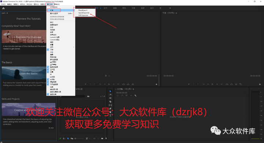
Task: Open Learn the Basics tutorial thumbnail
Action: 24,73
